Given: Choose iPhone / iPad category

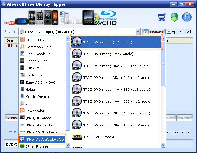Looking at the screenshot, I should click(42, 61).
